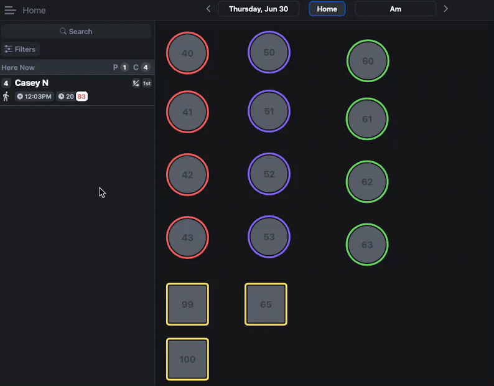
Task: Select table 53
Action: [x=269, y=237]
